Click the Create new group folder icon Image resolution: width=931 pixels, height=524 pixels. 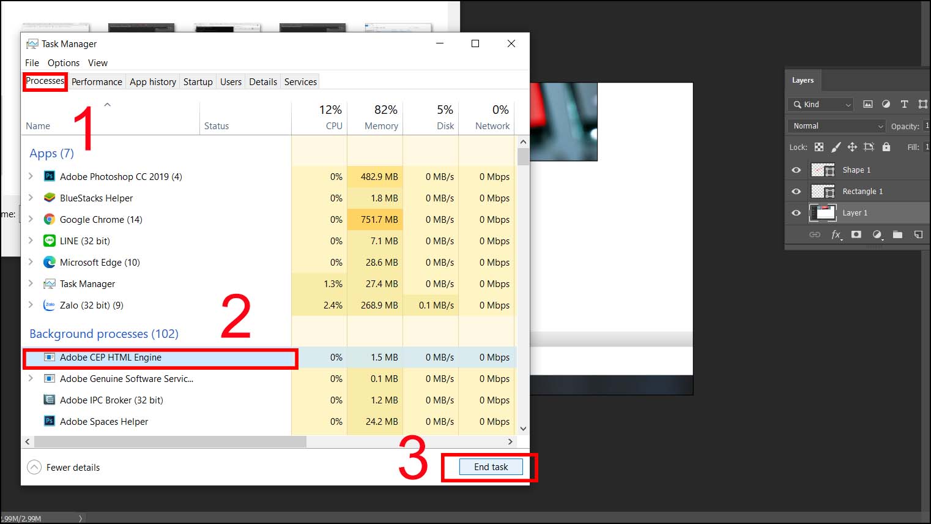pos(897,234)
